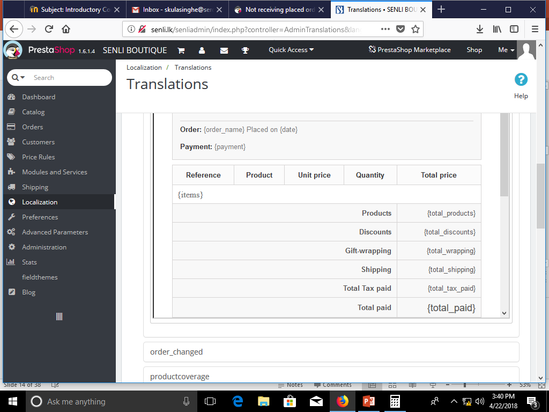The image size is (549, 412).
Task: Click the site information icon in URL bar
Action: (x=131, y=29)
